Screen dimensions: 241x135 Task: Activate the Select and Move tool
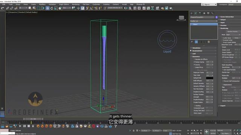pyautogui.click(x=47, y=8)
